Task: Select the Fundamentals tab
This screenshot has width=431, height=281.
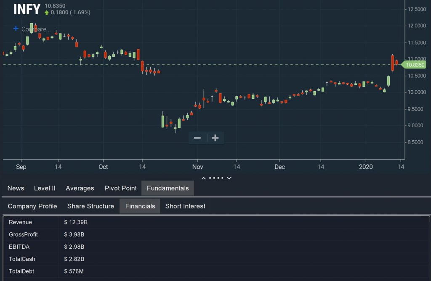Action: 168,188
